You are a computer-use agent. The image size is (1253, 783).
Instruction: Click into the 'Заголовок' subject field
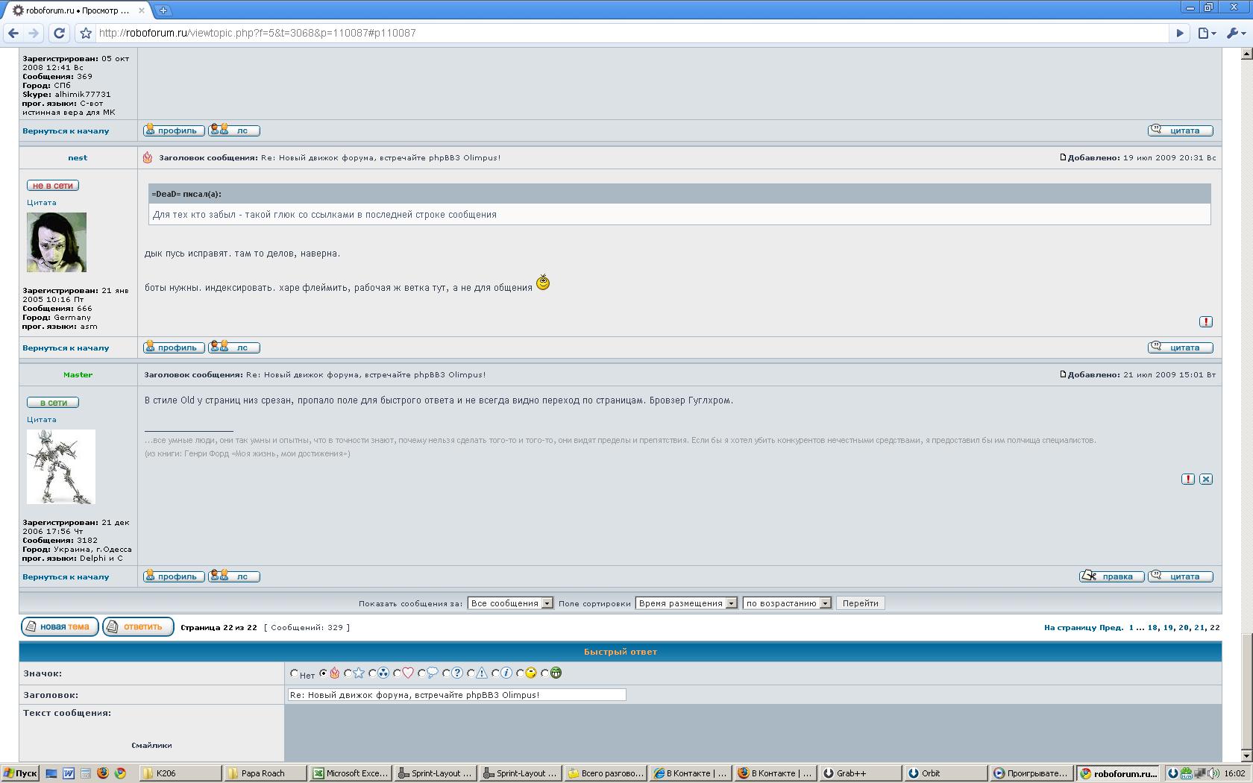456,695
